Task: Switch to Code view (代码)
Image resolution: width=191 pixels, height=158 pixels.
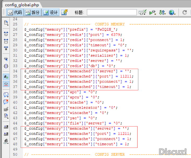Action: [15, 12]
